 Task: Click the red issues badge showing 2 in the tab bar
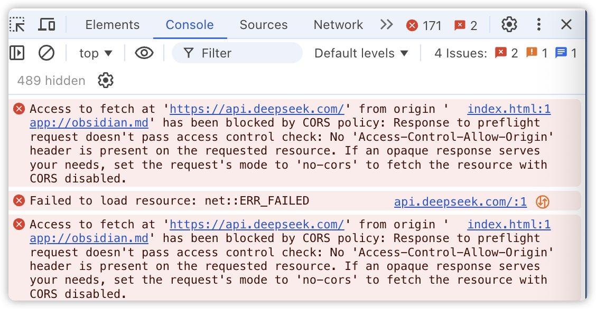coord(466,25)
